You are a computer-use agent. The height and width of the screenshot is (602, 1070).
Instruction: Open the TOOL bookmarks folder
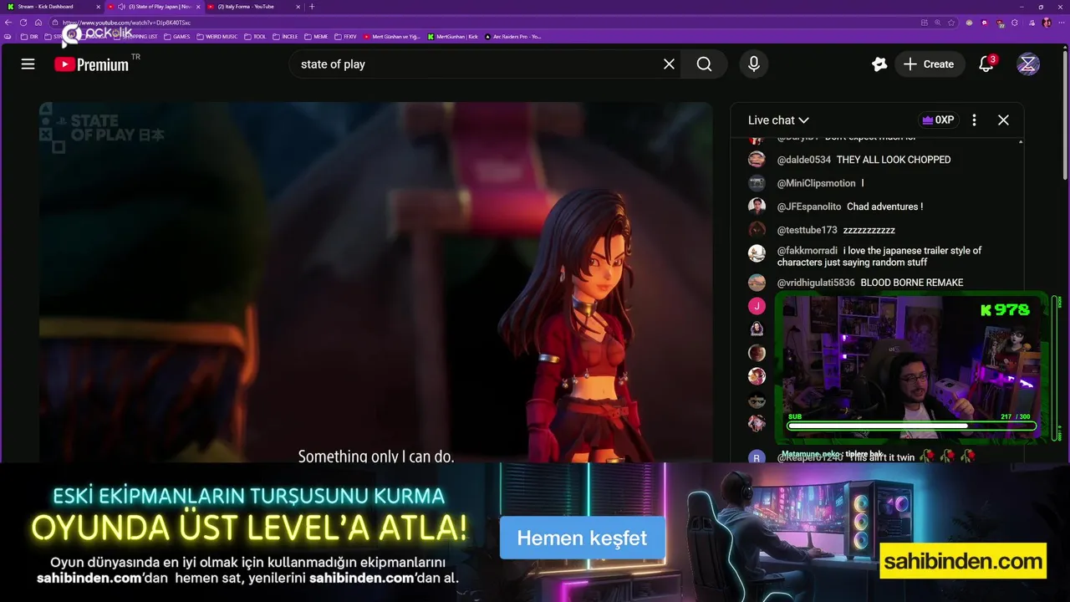[x=254, y=37]
